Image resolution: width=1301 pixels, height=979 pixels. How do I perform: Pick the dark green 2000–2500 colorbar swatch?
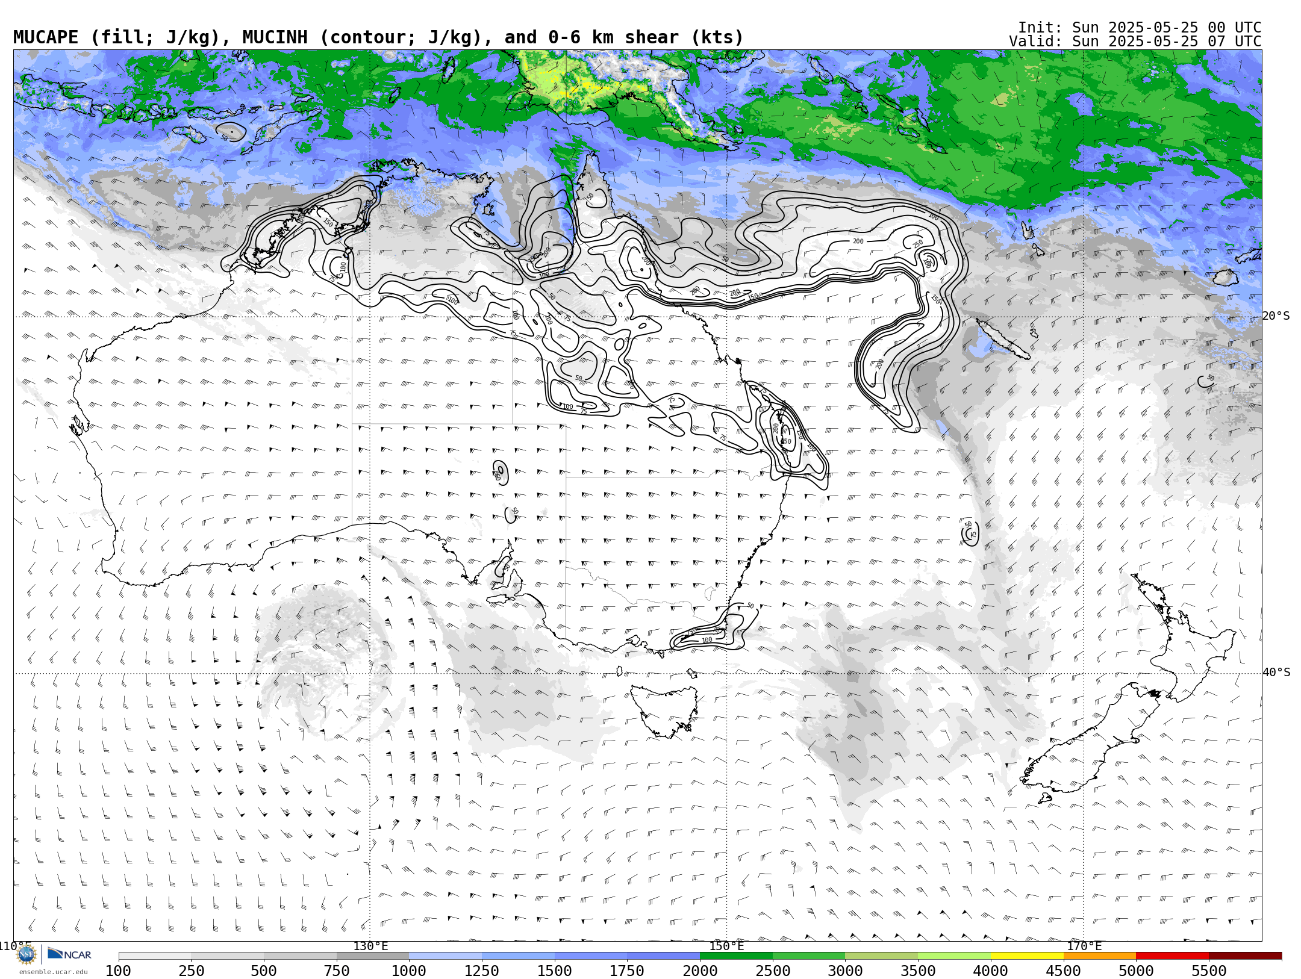tap(736, 956)
